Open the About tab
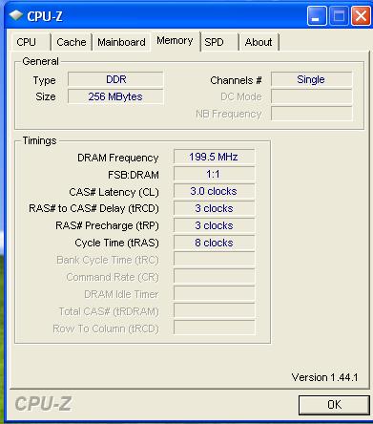The width and height of the screenshot is (373, 424). pyautogui.click(x=259, y=42)
